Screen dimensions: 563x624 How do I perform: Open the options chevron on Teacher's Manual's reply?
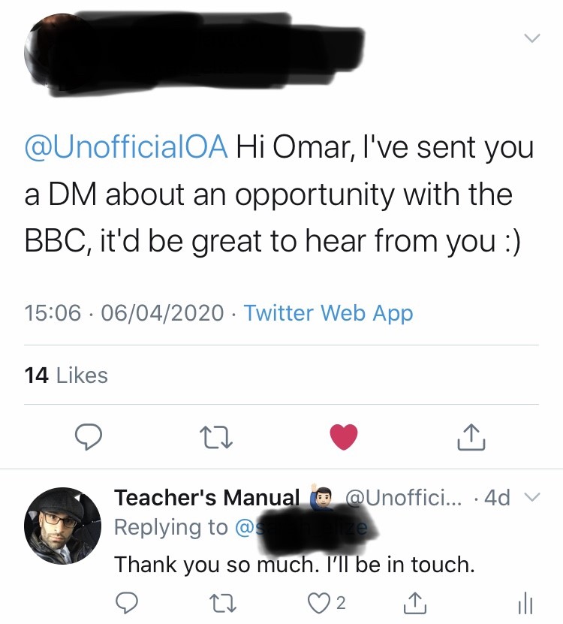[533, 497]
